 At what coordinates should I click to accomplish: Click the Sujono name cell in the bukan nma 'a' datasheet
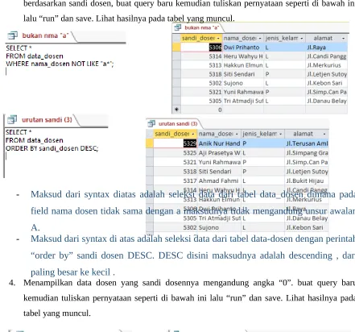click(x=243, y=83)
